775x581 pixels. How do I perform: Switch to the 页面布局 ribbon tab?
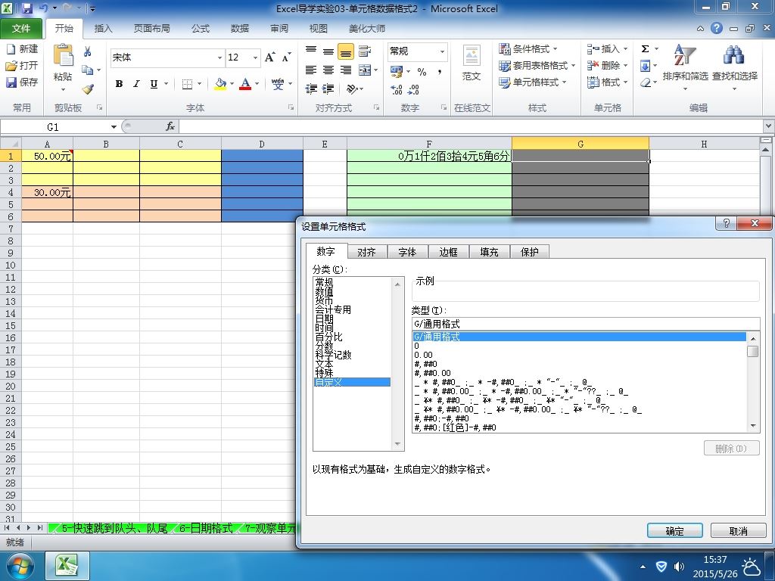[151, 29]
